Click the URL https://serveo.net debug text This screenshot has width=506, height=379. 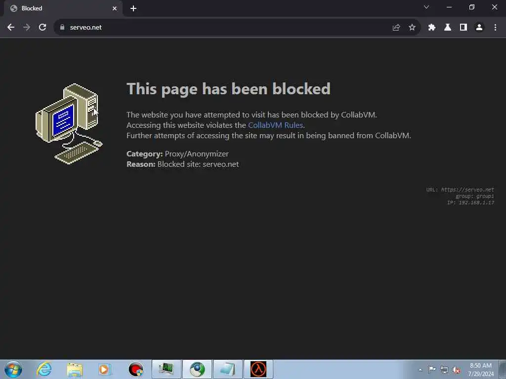pyautogui.click(x=460, y=189)
